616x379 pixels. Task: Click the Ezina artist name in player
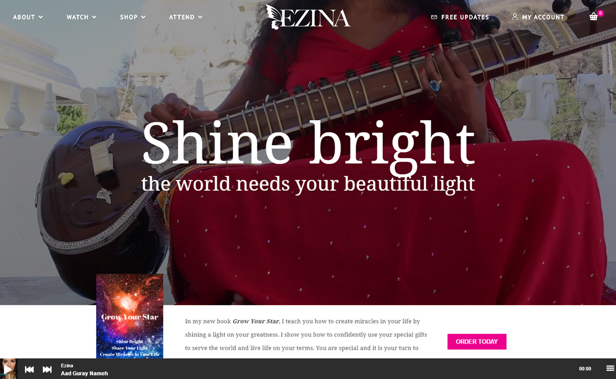(x=67, y=366)
